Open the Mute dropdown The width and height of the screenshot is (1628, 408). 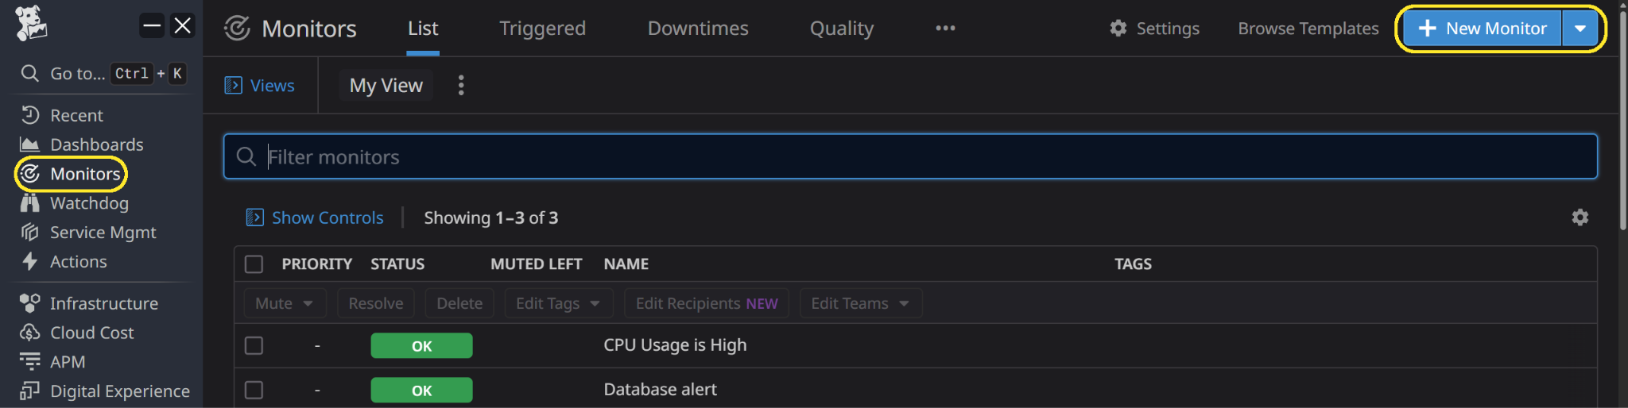[x=285, y=303]
